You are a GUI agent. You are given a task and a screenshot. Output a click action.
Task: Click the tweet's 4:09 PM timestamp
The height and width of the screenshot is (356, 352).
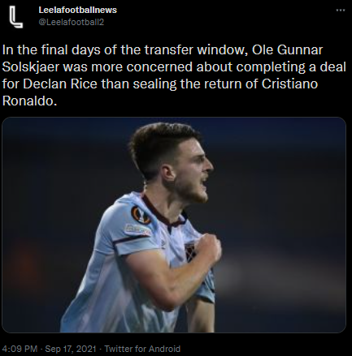pyautogui.click(x=20, y=349)
